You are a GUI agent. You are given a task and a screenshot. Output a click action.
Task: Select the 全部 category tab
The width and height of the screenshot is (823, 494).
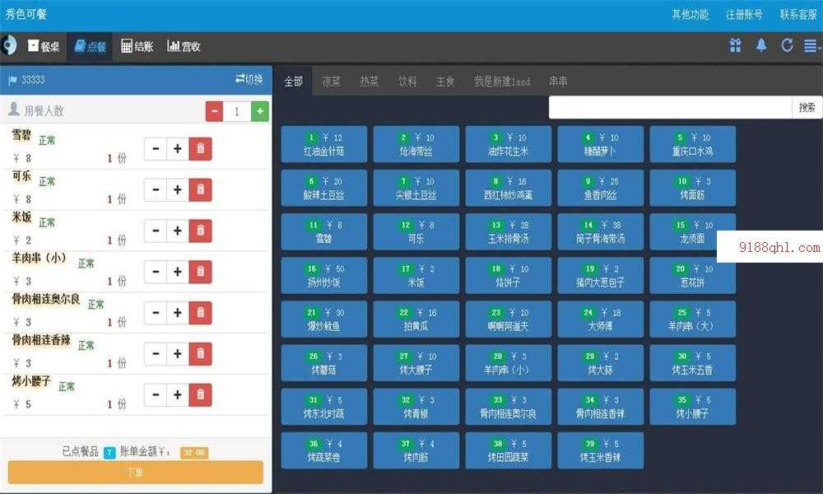point(294,82)
